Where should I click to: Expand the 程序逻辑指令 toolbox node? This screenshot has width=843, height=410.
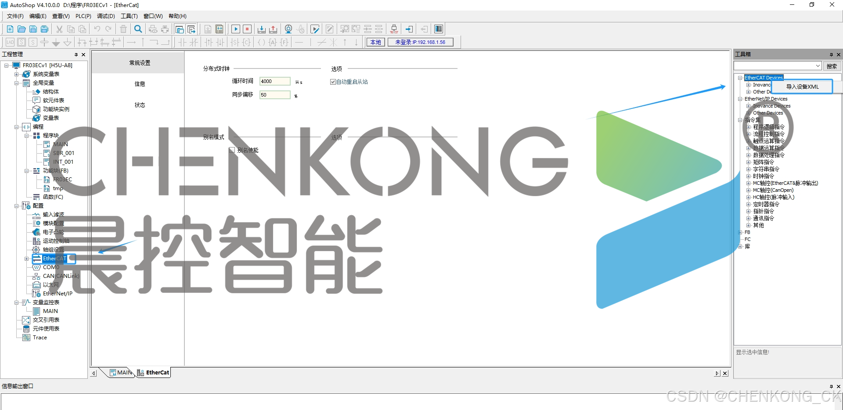[749, 127]
